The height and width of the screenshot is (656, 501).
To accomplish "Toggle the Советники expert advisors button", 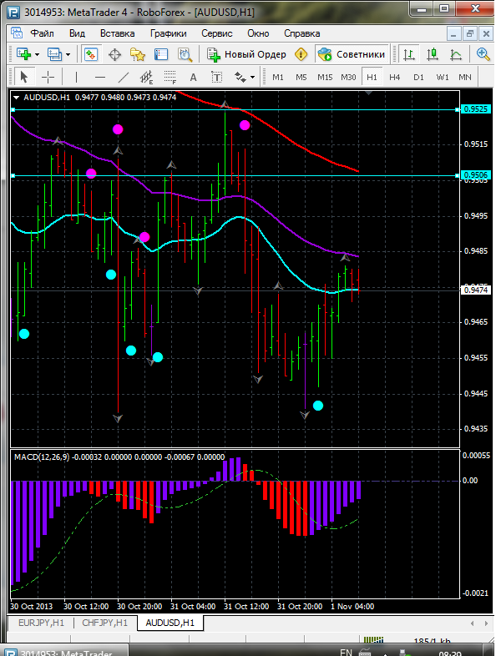I will [x=352, y=54].
